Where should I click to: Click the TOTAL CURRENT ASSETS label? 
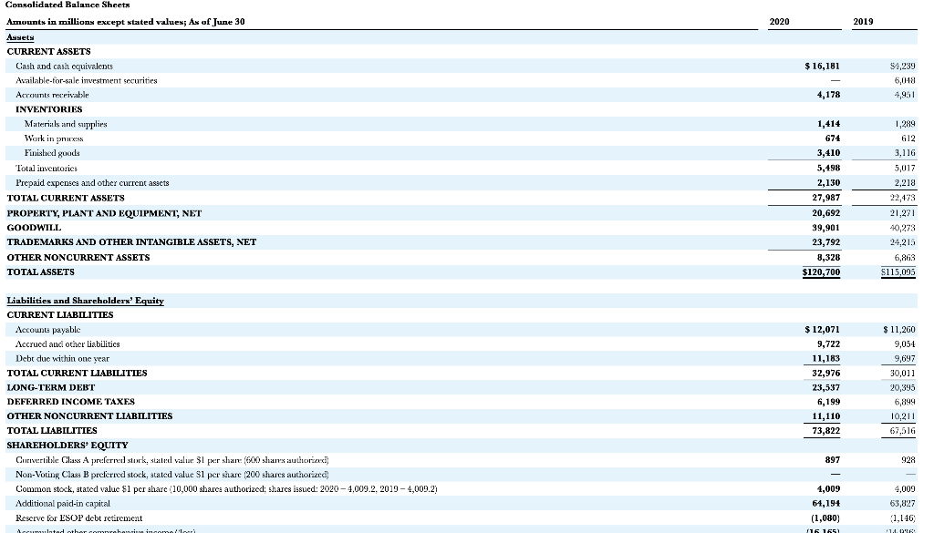[67, 198]
